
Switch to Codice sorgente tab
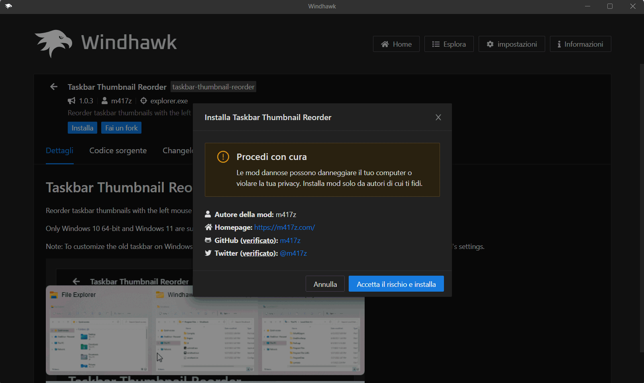[x=118, y=150]
